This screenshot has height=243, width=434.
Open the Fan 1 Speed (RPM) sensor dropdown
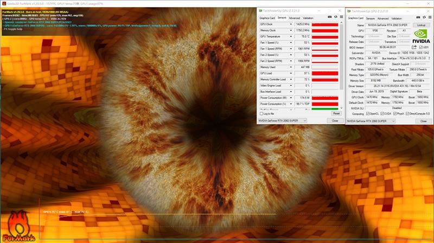click(291, 49)
